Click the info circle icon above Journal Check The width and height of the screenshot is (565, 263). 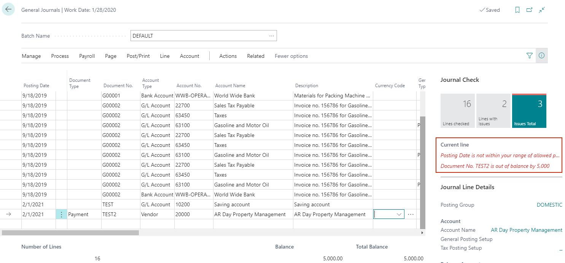(x=541, y=56)
